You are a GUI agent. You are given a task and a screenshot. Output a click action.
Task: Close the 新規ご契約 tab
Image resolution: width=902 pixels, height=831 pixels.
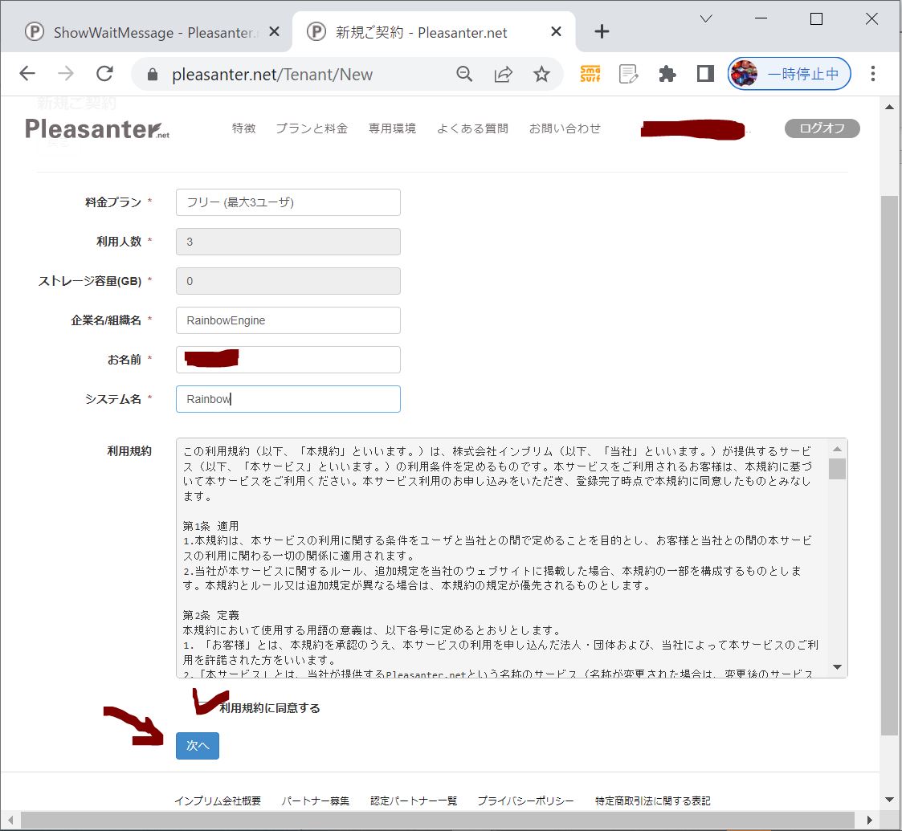(556, 31)
